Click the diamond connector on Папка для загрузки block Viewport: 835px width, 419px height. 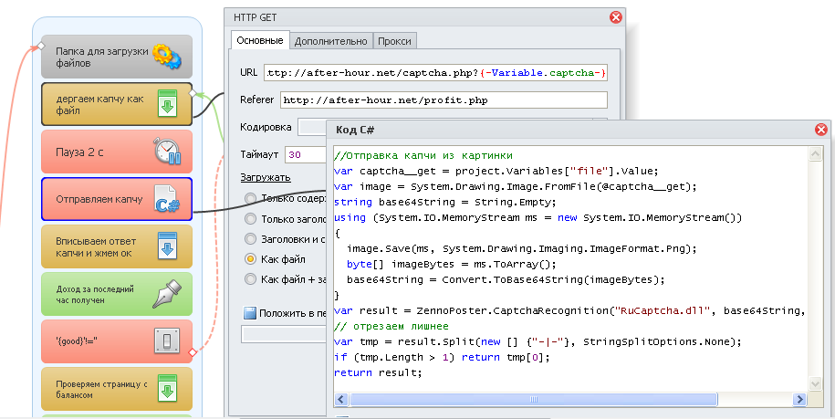[40, 47]
